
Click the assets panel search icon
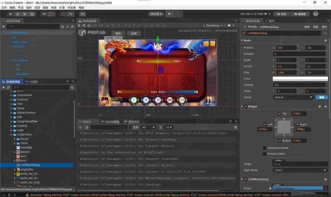pyautogui.click(x=72, y=87)
